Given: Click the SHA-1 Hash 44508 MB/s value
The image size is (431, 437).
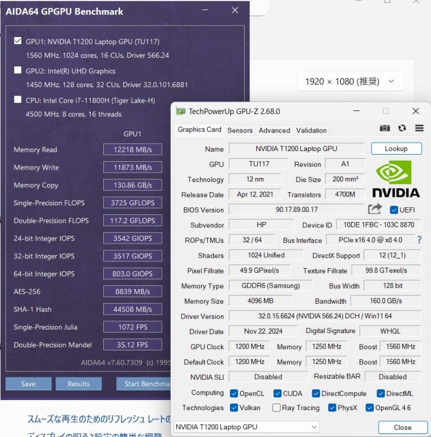Looking at the screenshot, I should click(x=133, y=309).
